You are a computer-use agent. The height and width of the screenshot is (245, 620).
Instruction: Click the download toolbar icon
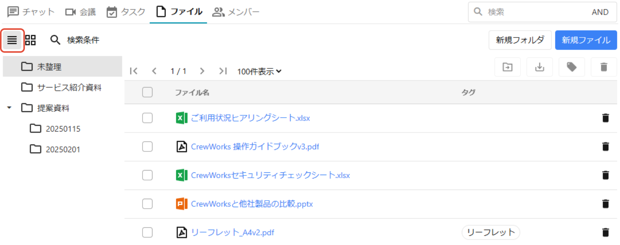click(540, 67)
